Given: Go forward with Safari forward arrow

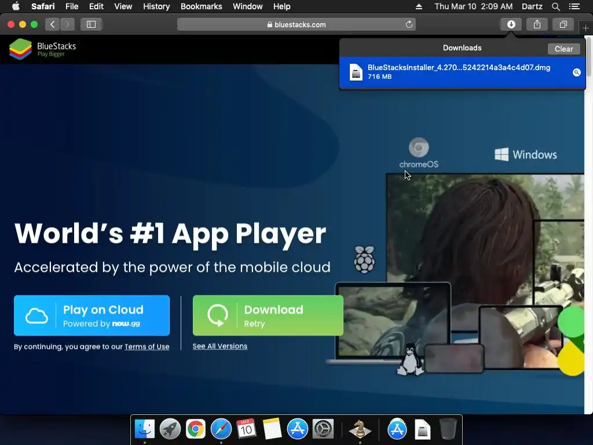Looking at the screenshot, I should (67, 24).
